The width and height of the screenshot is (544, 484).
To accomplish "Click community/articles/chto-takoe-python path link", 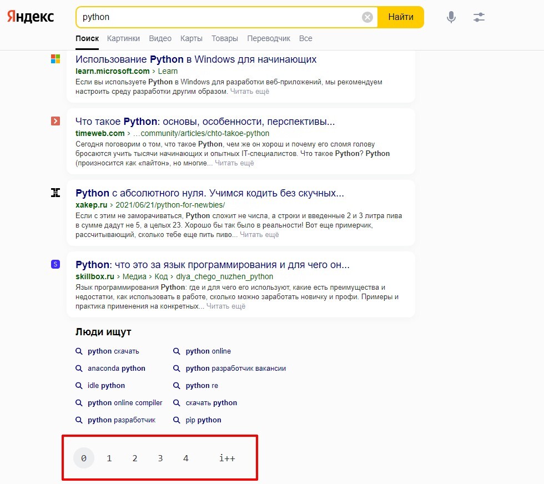I will tap(201, 133).
